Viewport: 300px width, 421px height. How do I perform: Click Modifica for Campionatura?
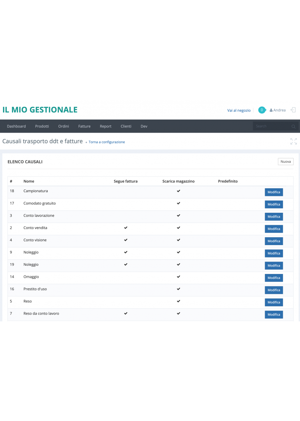[x=274, y=192]
